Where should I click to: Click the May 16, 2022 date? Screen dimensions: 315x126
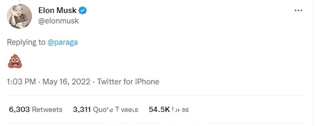tap(66, 82)
